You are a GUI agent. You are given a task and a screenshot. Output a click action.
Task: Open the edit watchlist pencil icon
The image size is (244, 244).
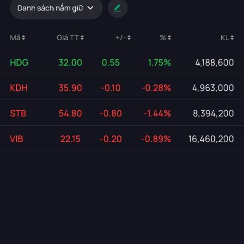[118, 8]
